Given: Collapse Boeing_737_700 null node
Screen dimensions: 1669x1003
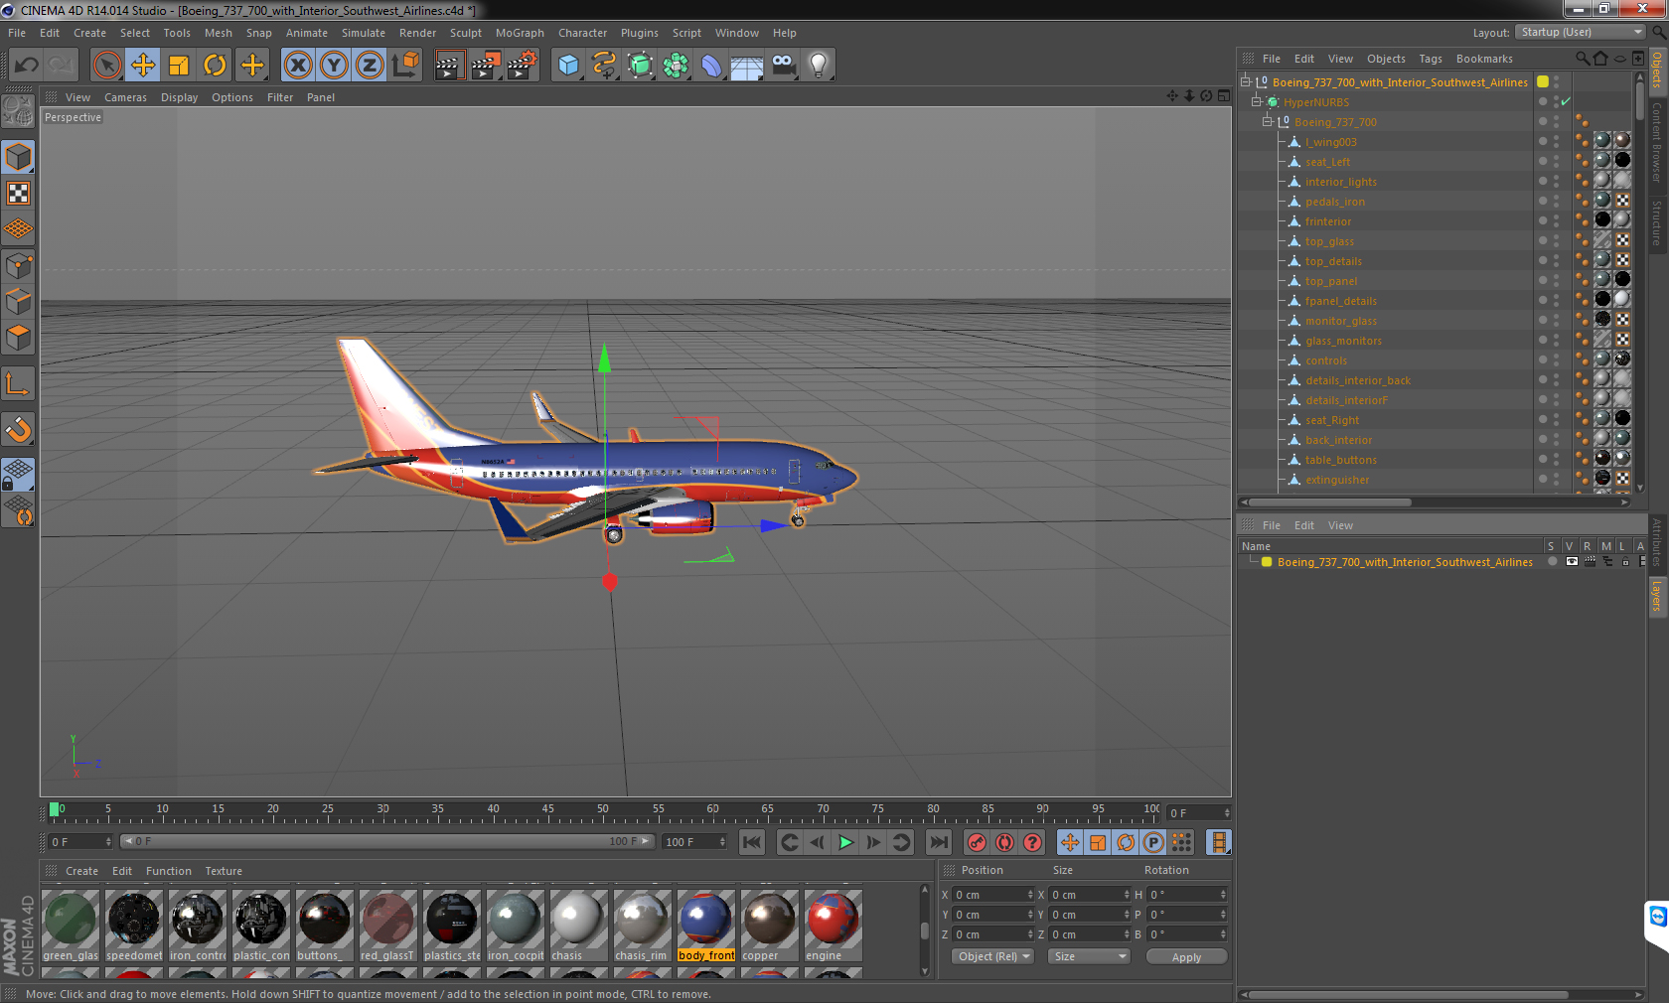Looking at the screenshot, I should click(1268, 121).
